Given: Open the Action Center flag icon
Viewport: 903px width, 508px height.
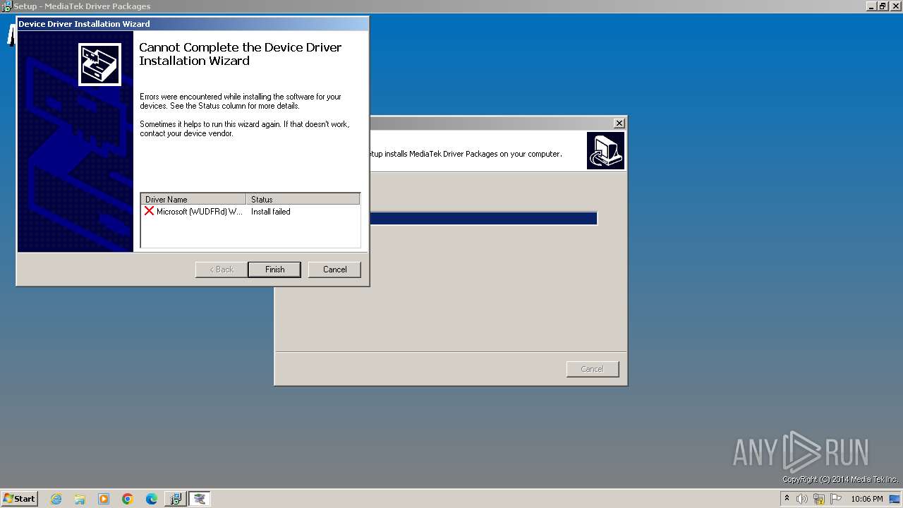Looking at the screenshot, I should tap(836, 499).
